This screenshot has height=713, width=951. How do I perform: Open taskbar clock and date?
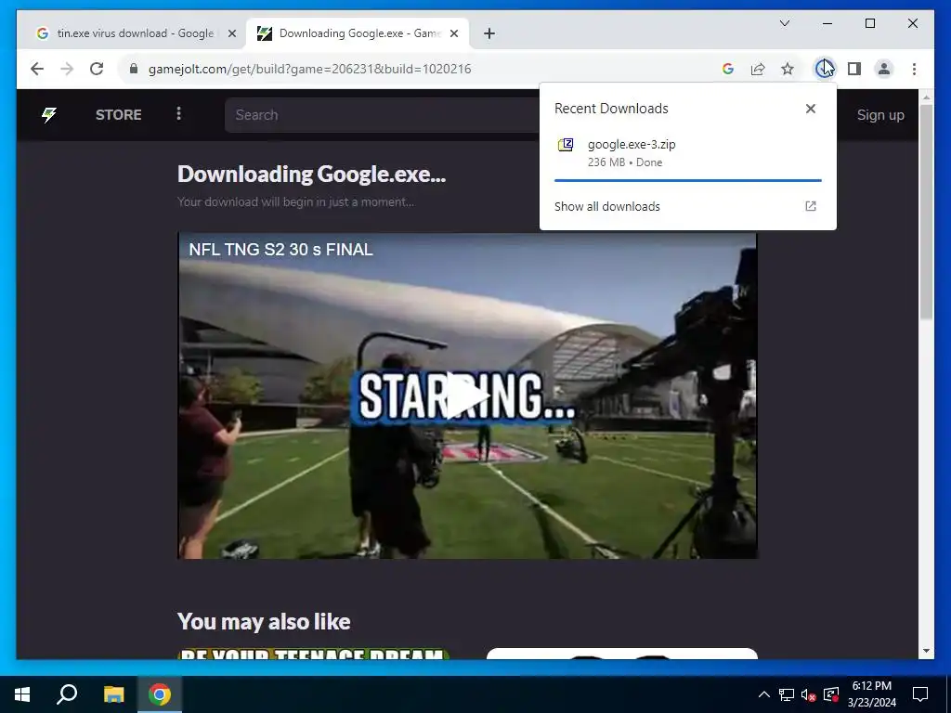871,694
